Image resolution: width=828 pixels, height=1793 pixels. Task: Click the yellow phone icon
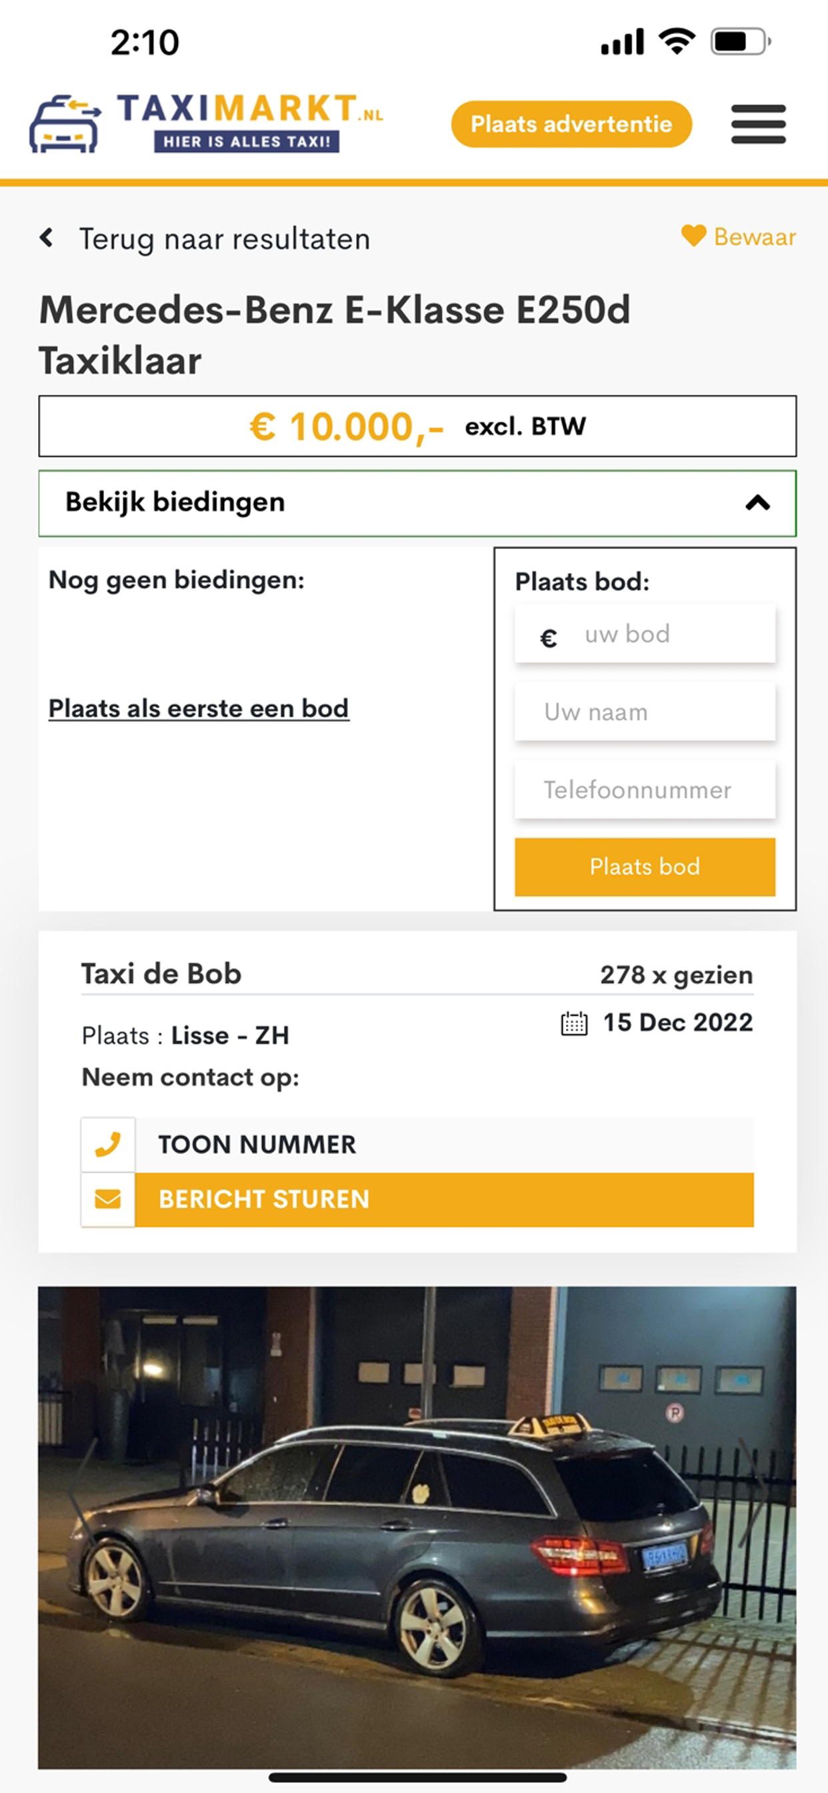click(108, 1144)
